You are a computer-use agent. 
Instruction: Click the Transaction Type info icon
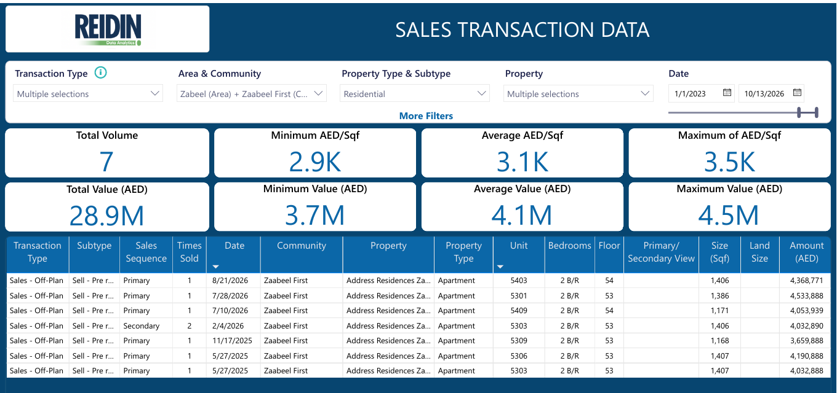pos(101,72)
